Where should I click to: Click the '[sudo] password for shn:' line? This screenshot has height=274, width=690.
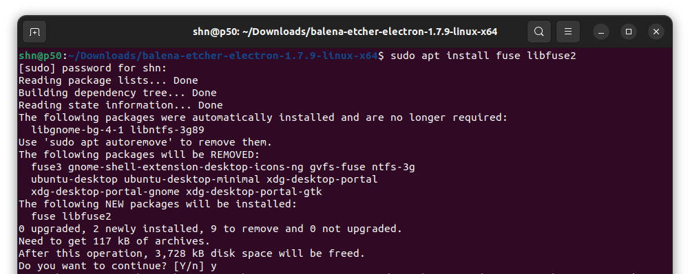coord(93,68)
